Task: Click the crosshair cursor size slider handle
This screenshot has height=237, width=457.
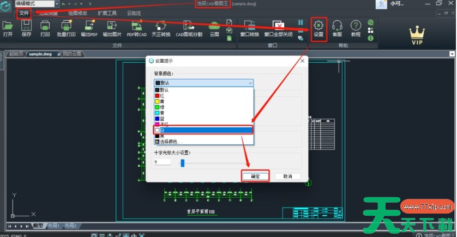Action: (182, 162)
